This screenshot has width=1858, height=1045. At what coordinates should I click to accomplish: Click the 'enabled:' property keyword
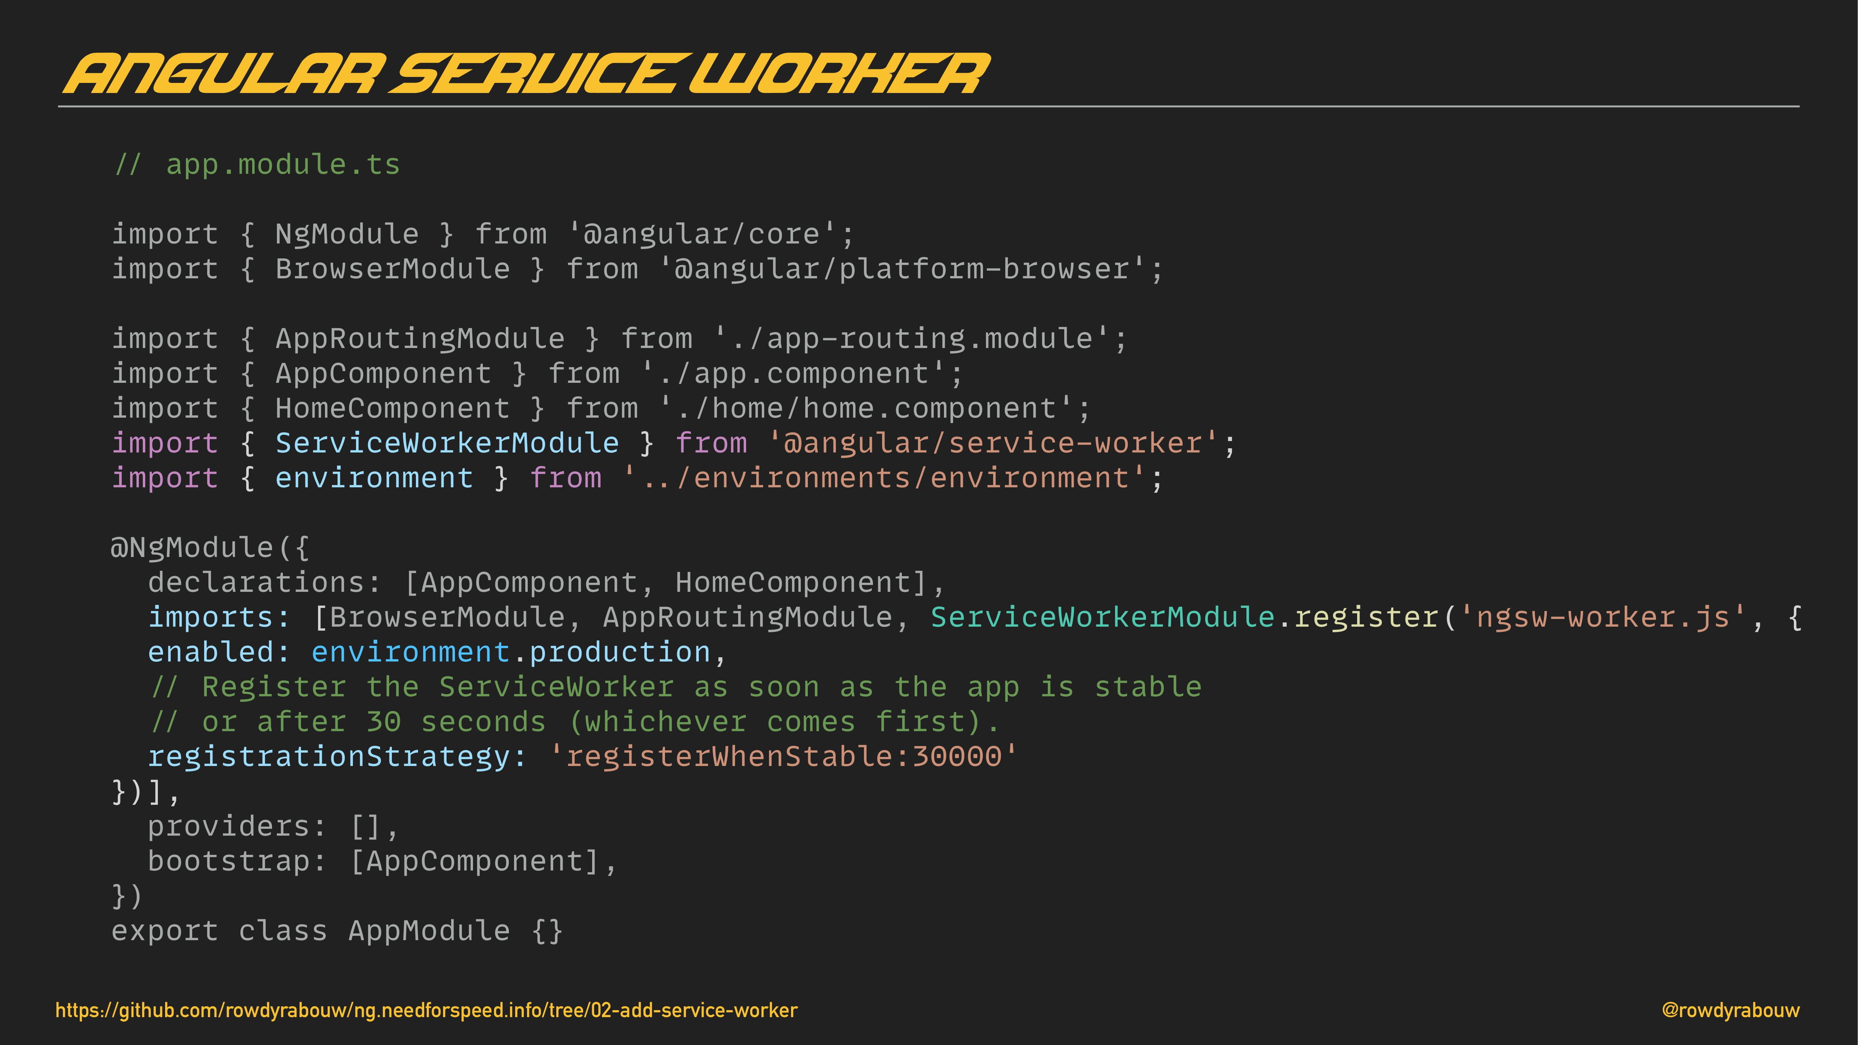[x=218, y=652]
